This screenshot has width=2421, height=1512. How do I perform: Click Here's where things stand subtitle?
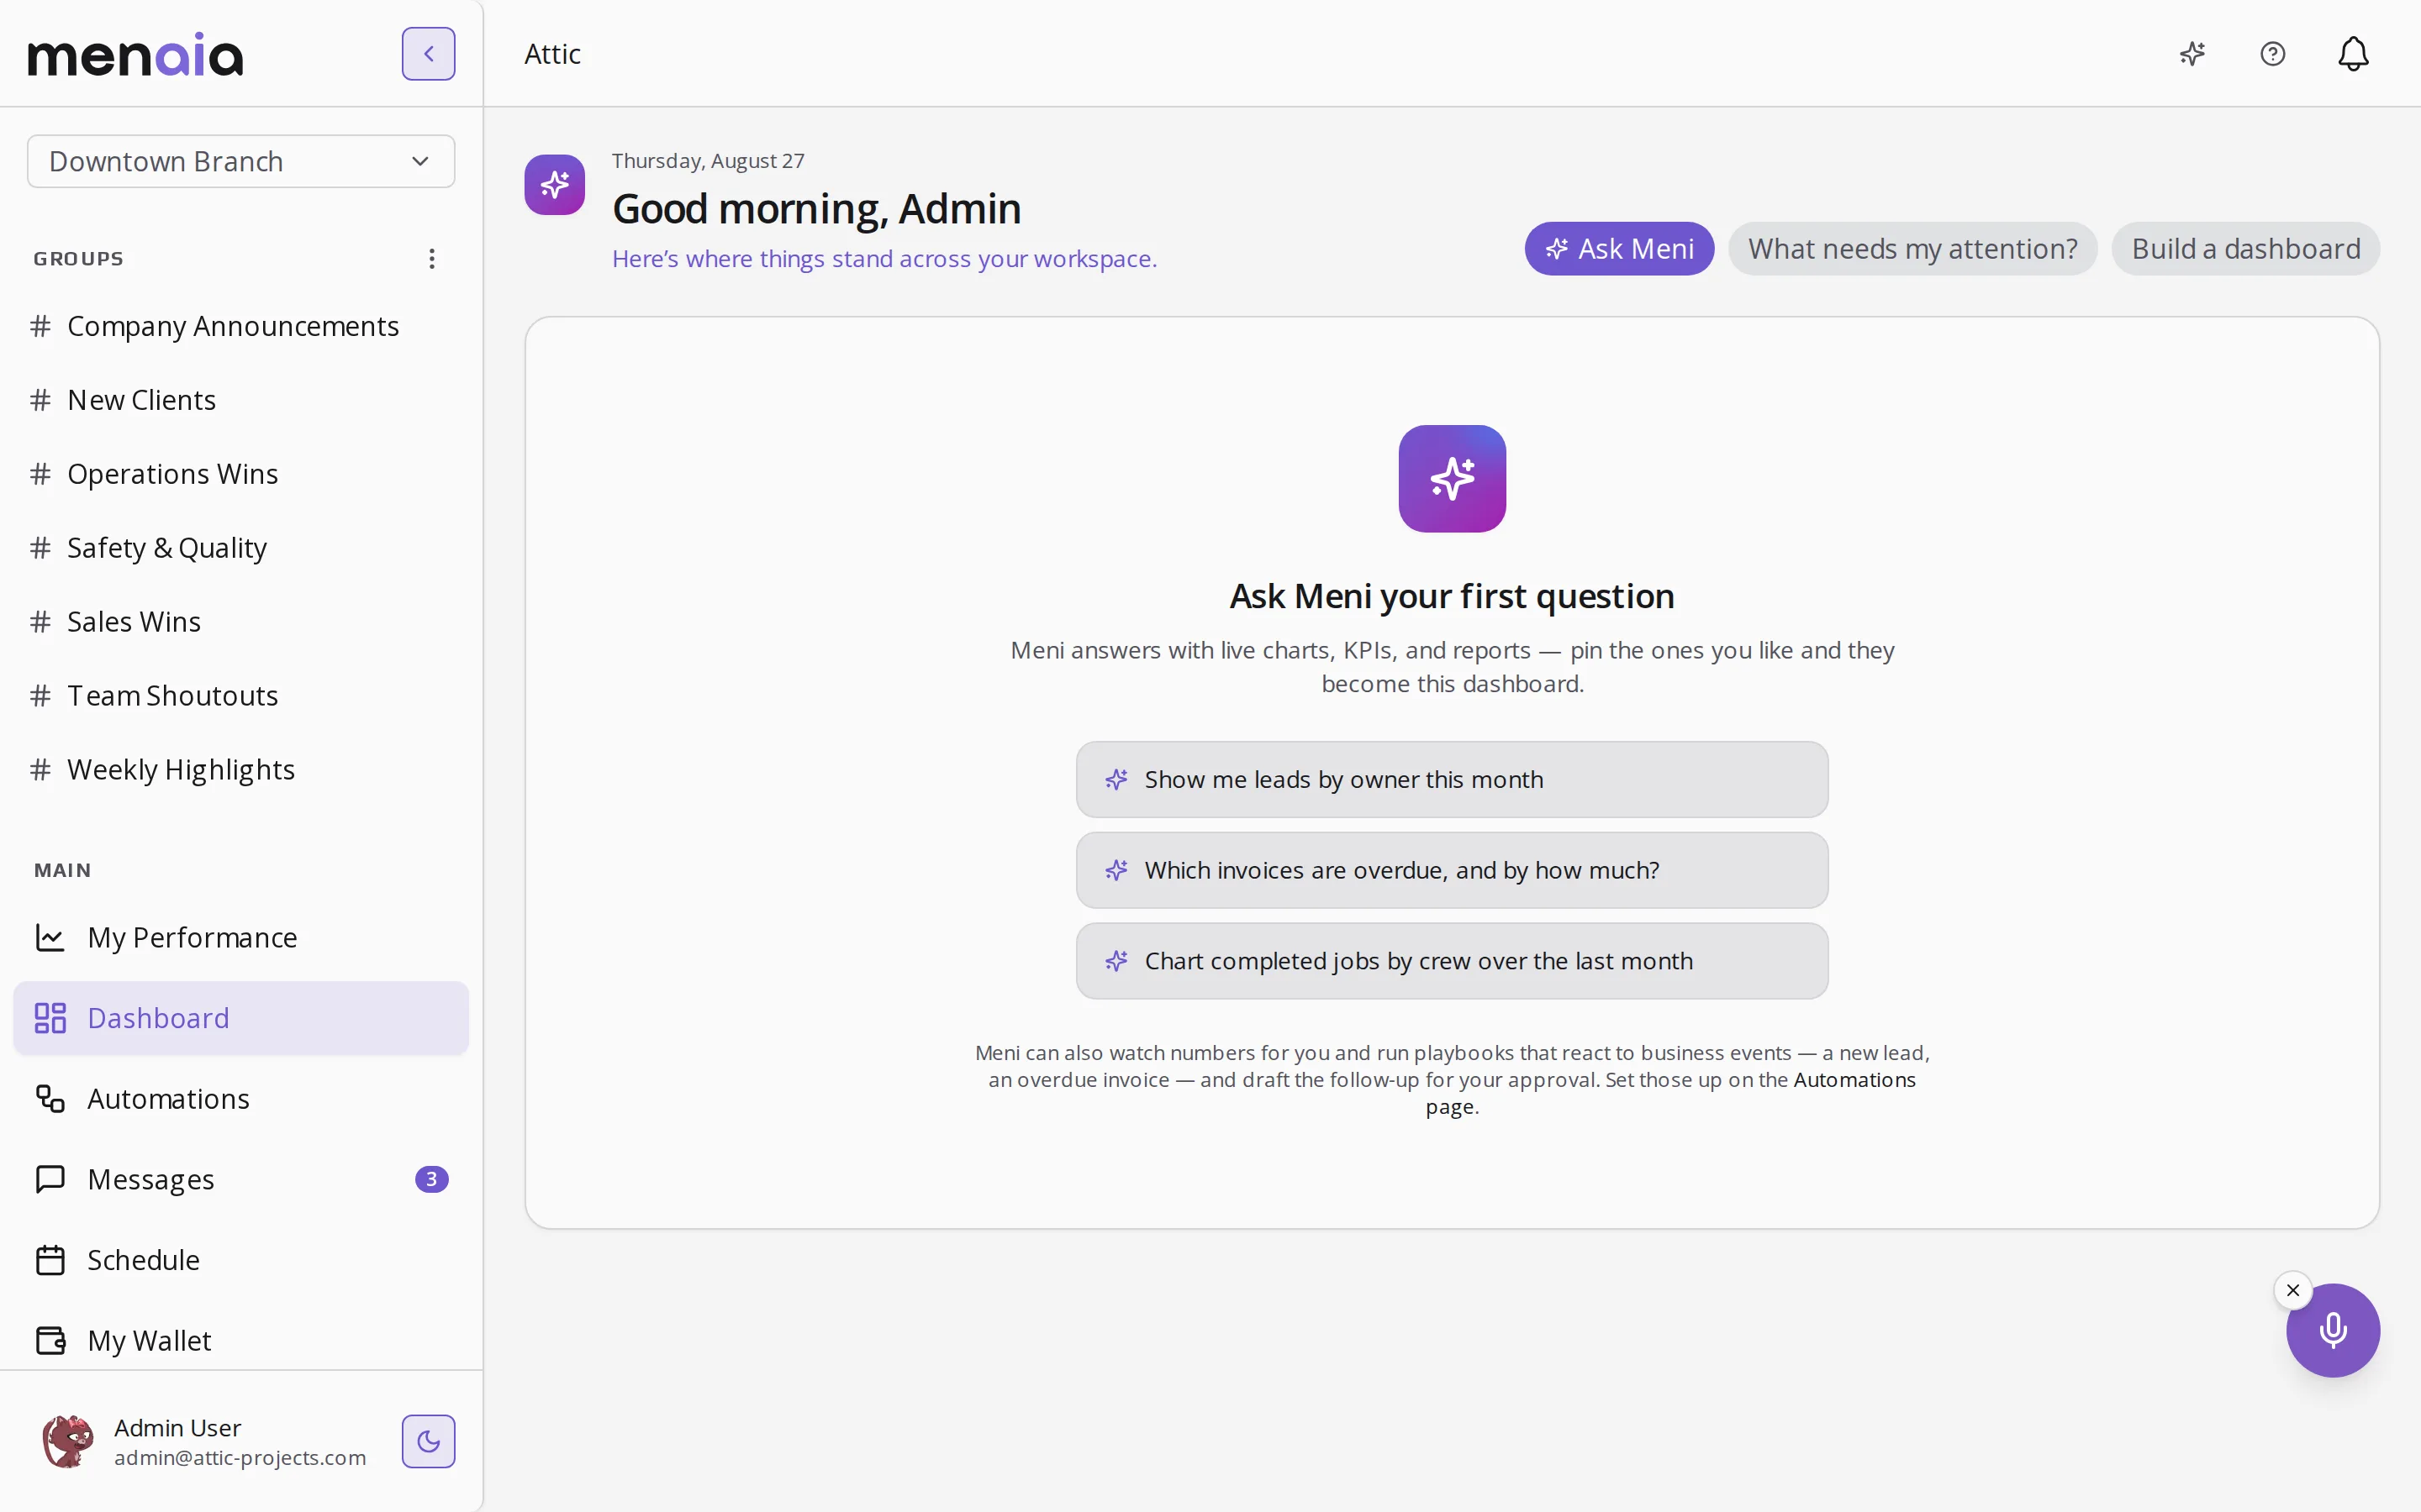click(x=884, y=259)
